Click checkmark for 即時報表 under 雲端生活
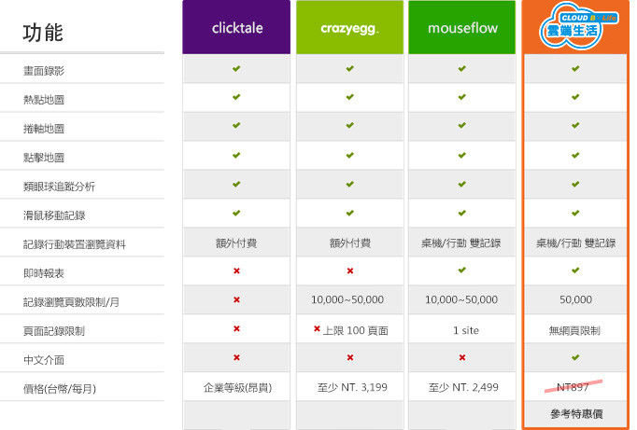 pyautogui.click(x=575, y=270)
